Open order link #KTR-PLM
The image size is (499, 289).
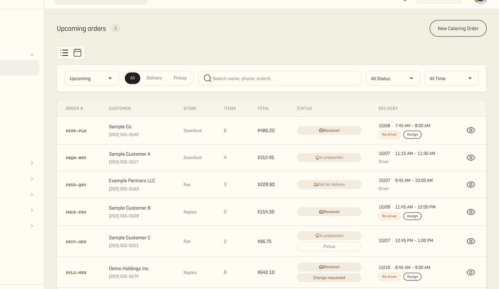[x=76, y=131]
